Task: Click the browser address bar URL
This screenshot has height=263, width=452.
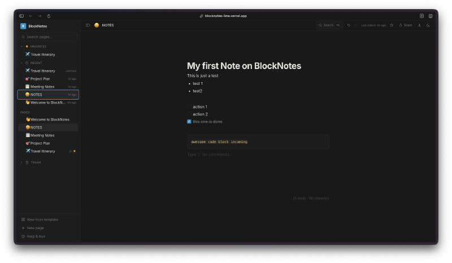Action: click(x=225, y=16)
